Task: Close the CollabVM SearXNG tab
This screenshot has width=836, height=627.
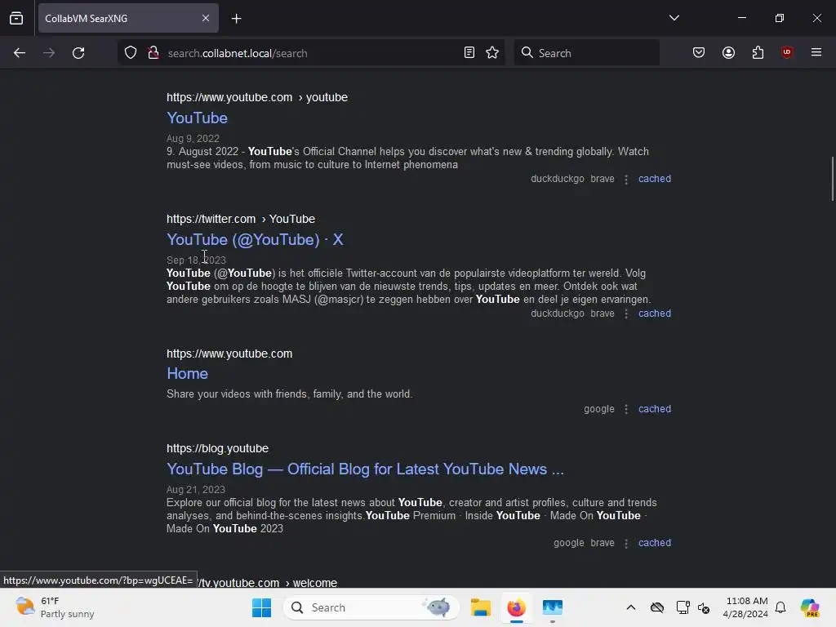Action: click(206, 18)
